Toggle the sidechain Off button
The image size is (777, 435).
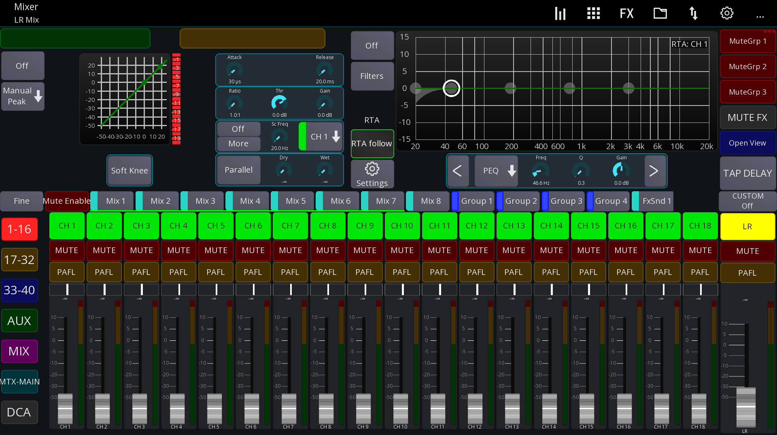238,129
